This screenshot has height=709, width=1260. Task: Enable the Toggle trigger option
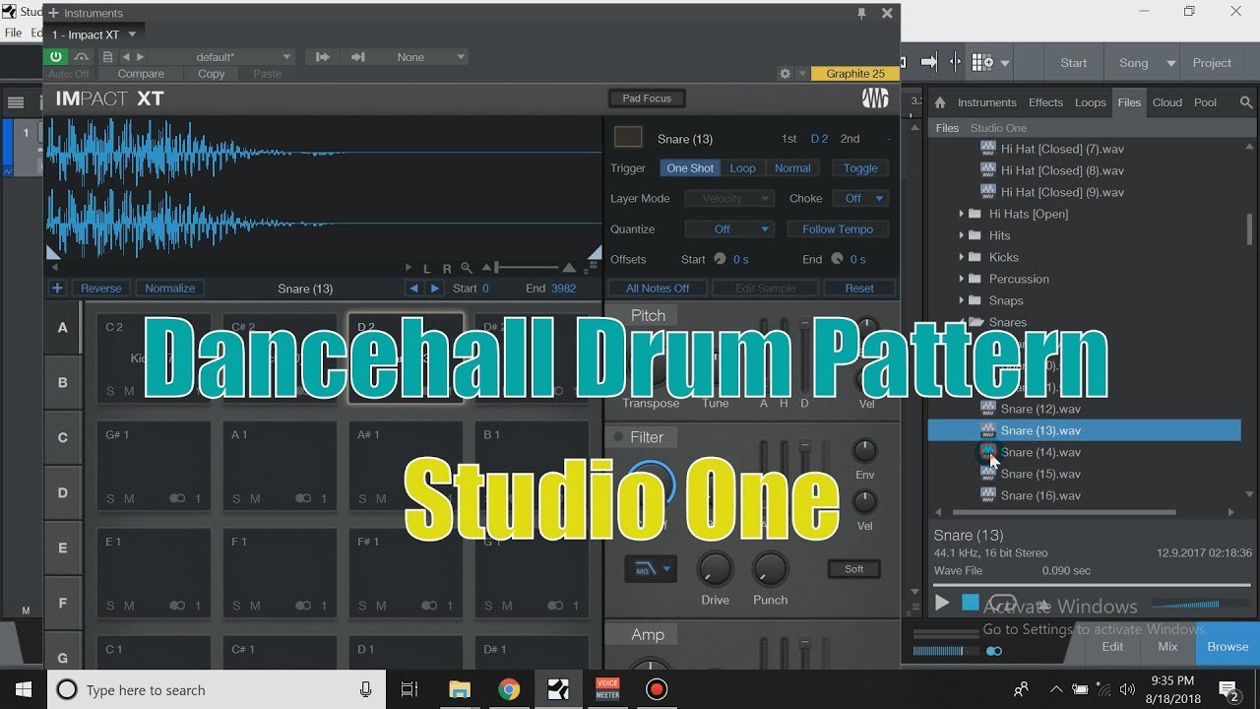[860, 168]
